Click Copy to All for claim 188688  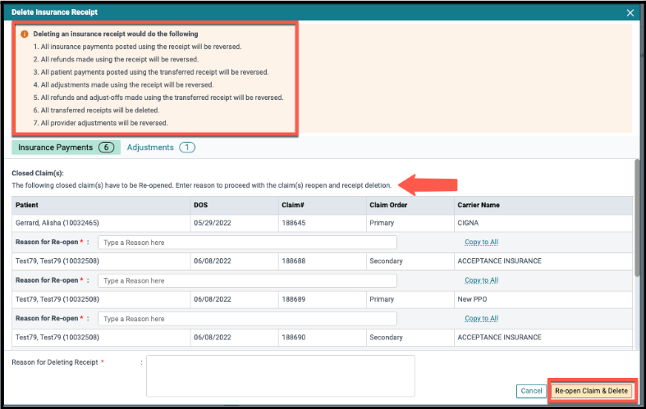point(481,280)
